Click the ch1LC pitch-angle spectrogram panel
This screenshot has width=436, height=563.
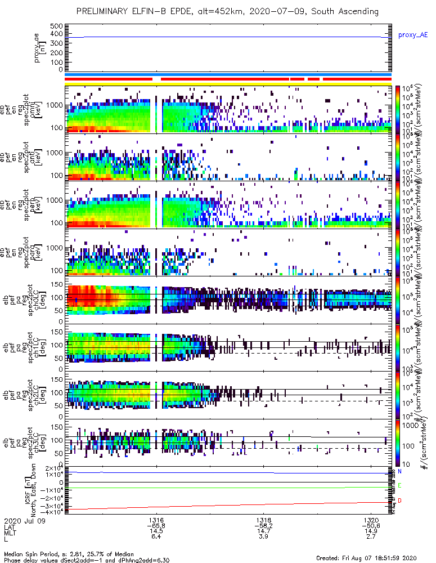pos(228,347)
